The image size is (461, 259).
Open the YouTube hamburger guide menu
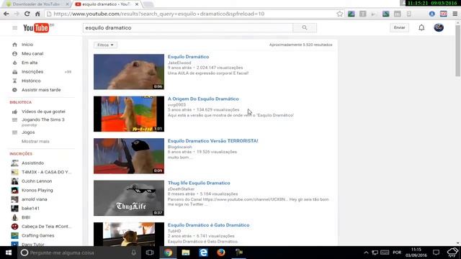(14, 28)
